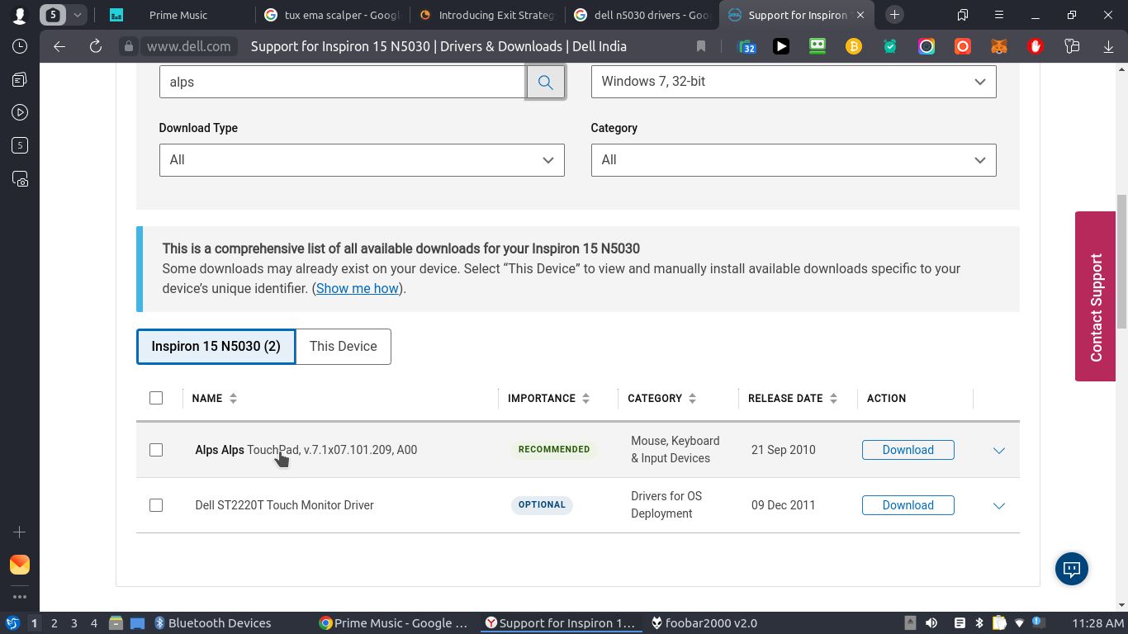Click the 11:28 AM taskbar clock
The height and width of the screenshot is (634, 1128).
click(1097, 623)
